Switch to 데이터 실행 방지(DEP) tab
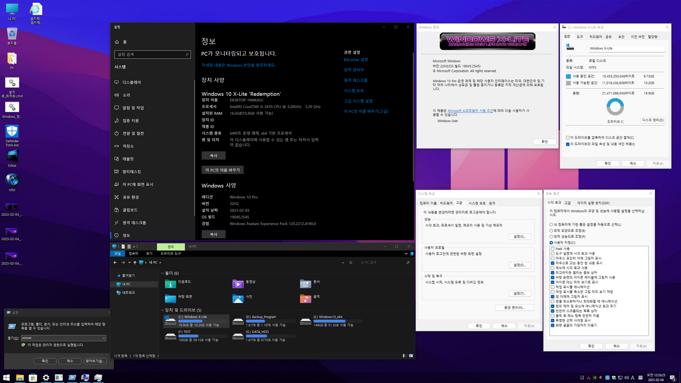Screen dimensions: 681x383 click(593, 203)
